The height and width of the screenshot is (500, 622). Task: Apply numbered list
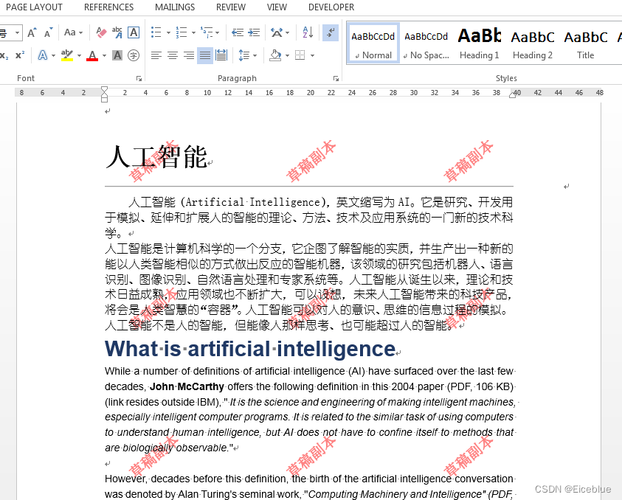click(182, 32)
